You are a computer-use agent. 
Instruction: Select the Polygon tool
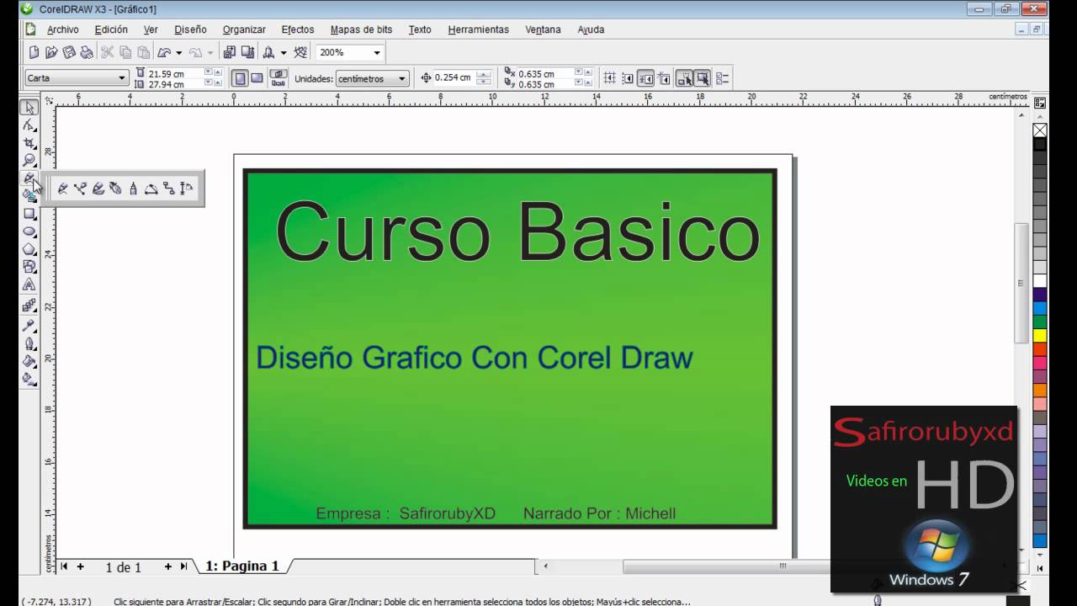pos(29,249)
